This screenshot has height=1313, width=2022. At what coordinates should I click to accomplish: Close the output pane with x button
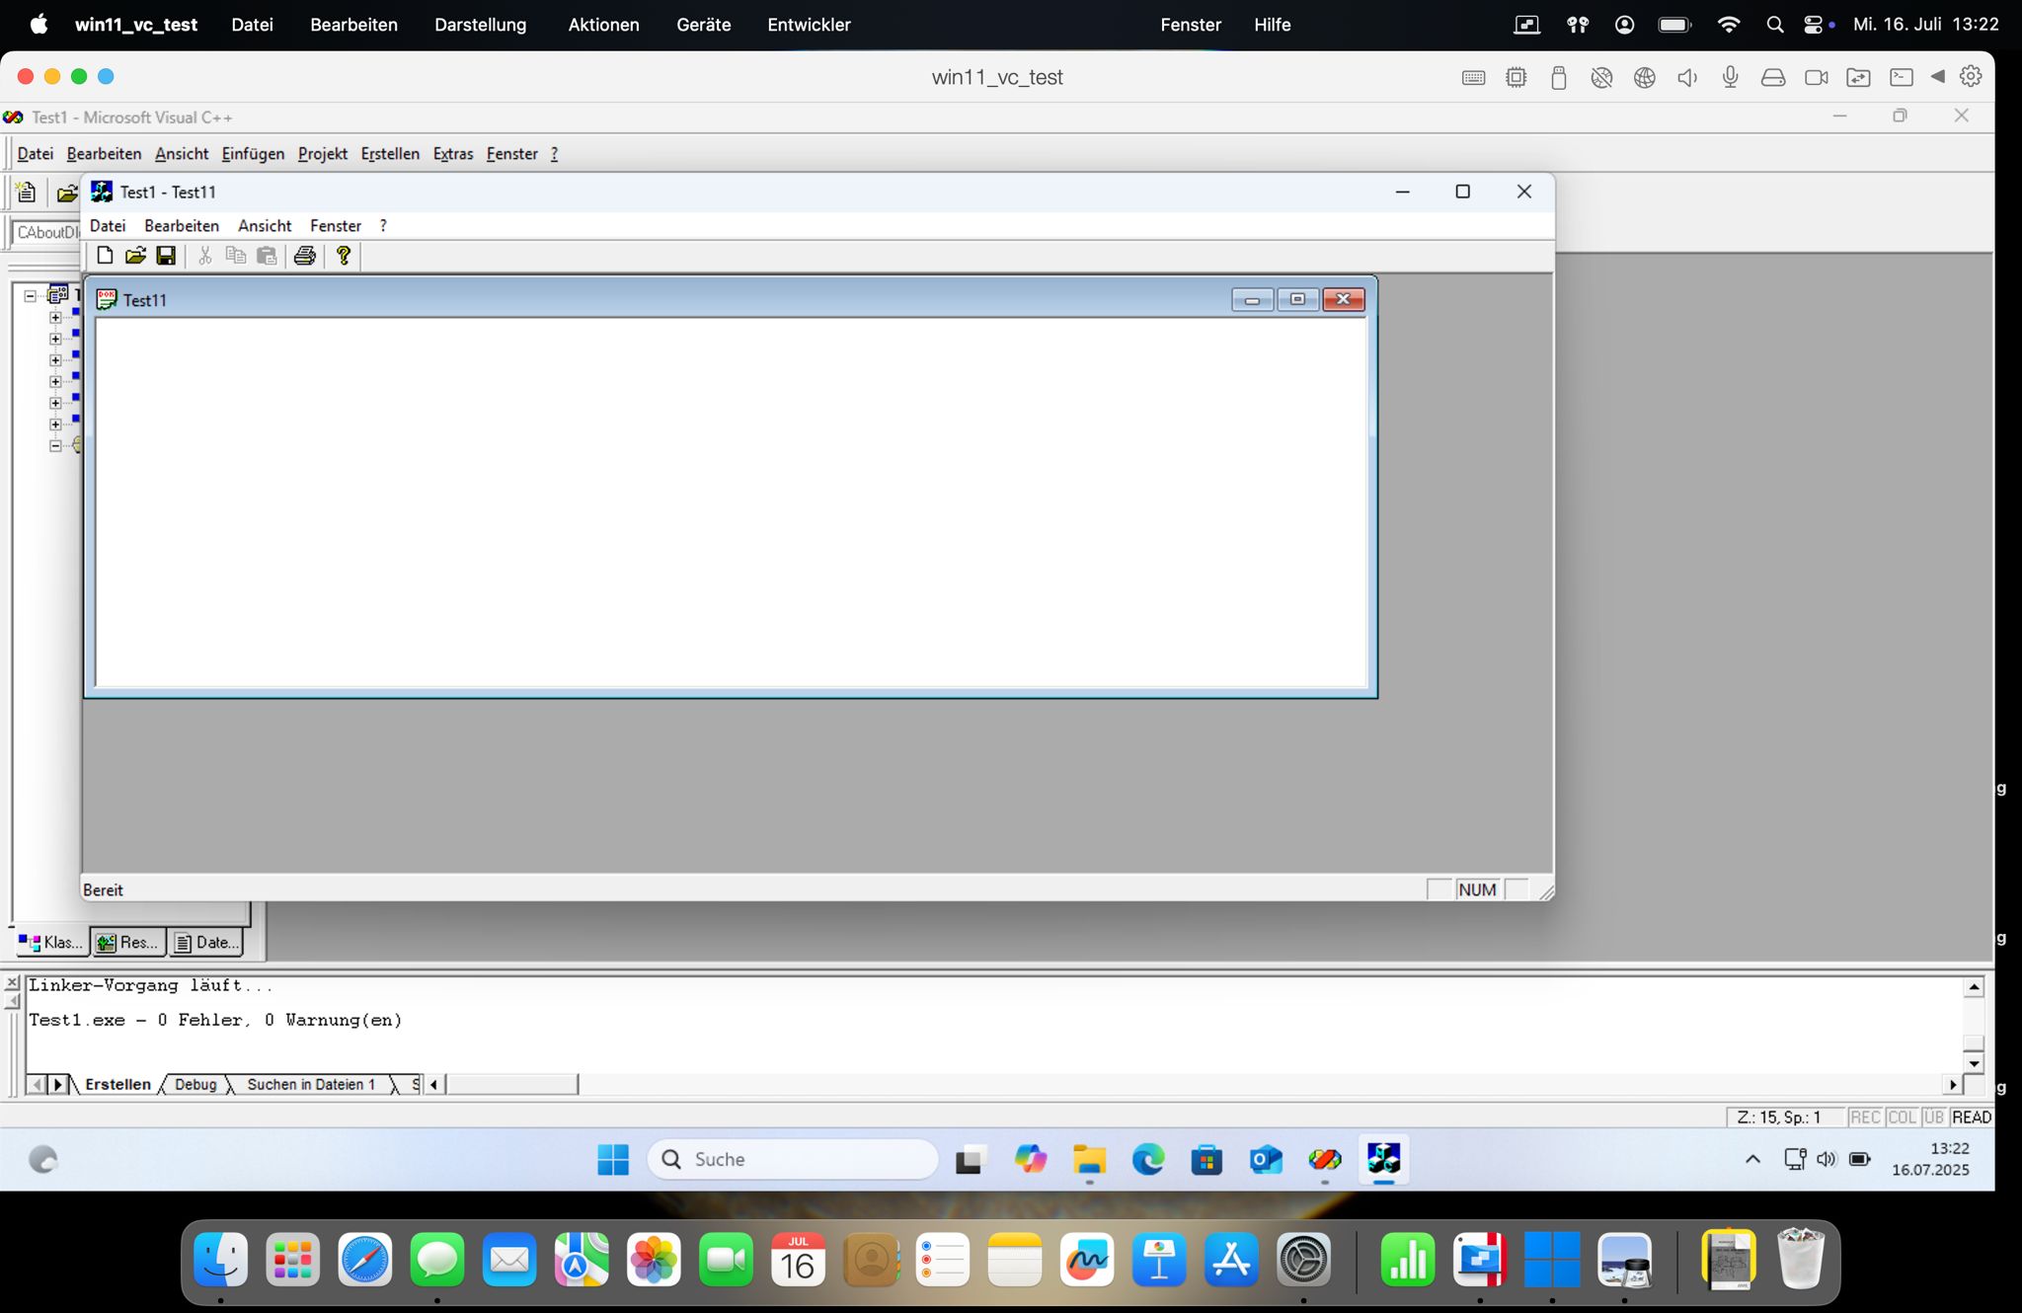pos(13,983)
